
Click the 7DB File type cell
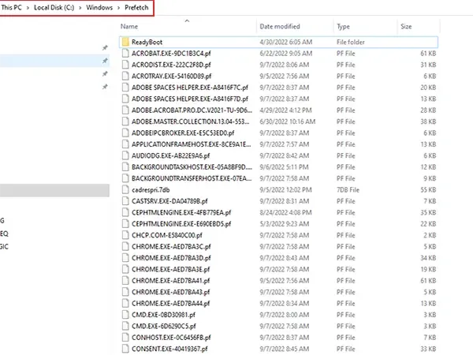348,190
